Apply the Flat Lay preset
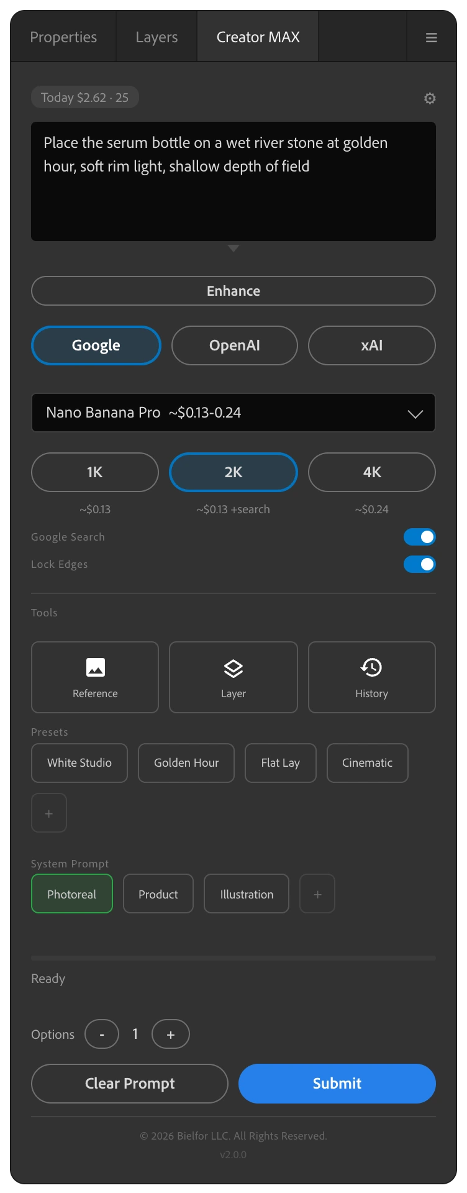Screen dimensions: 467x1193 click(281, 763)
